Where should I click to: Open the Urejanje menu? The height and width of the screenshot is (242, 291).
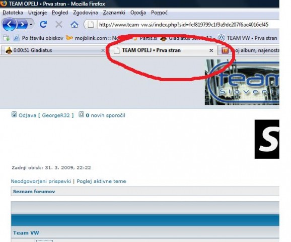click(x=37, y=13)
